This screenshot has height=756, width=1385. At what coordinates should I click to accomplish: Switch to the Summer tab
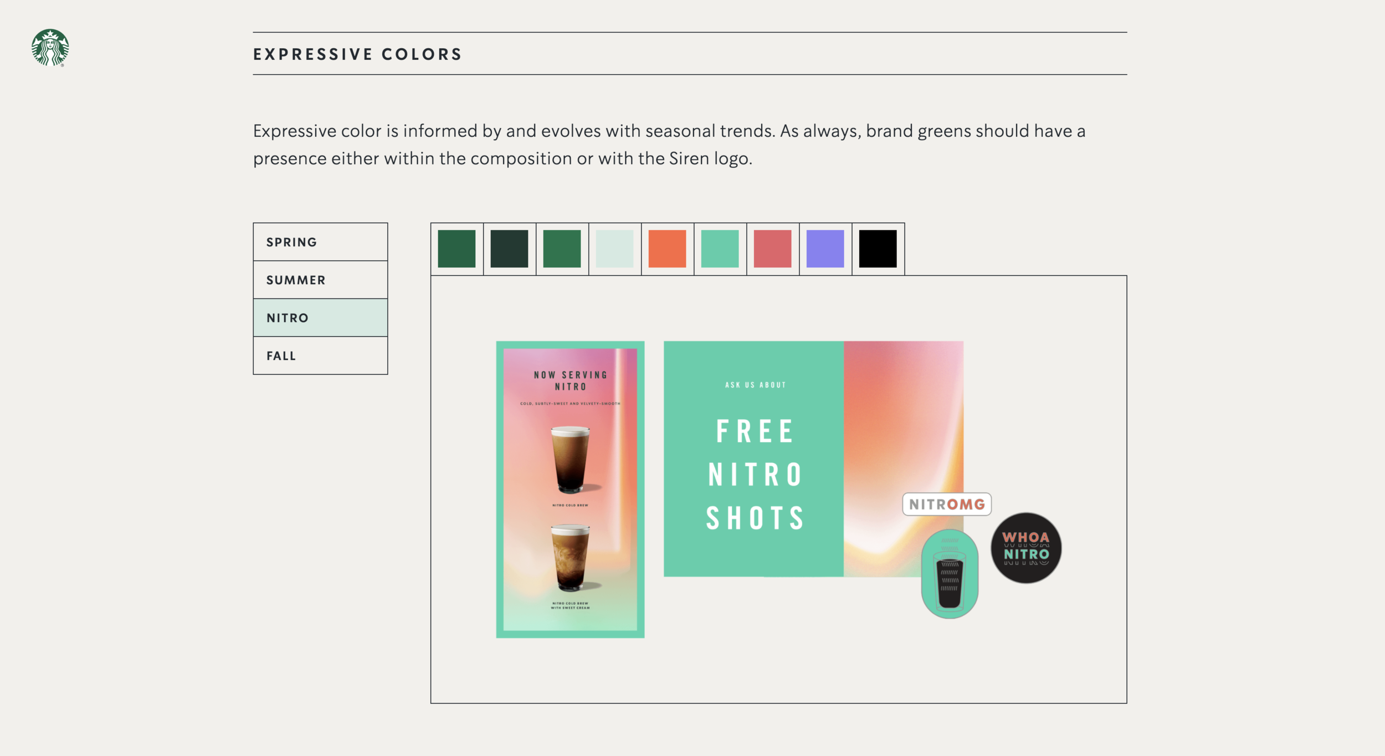pos(320,280)
